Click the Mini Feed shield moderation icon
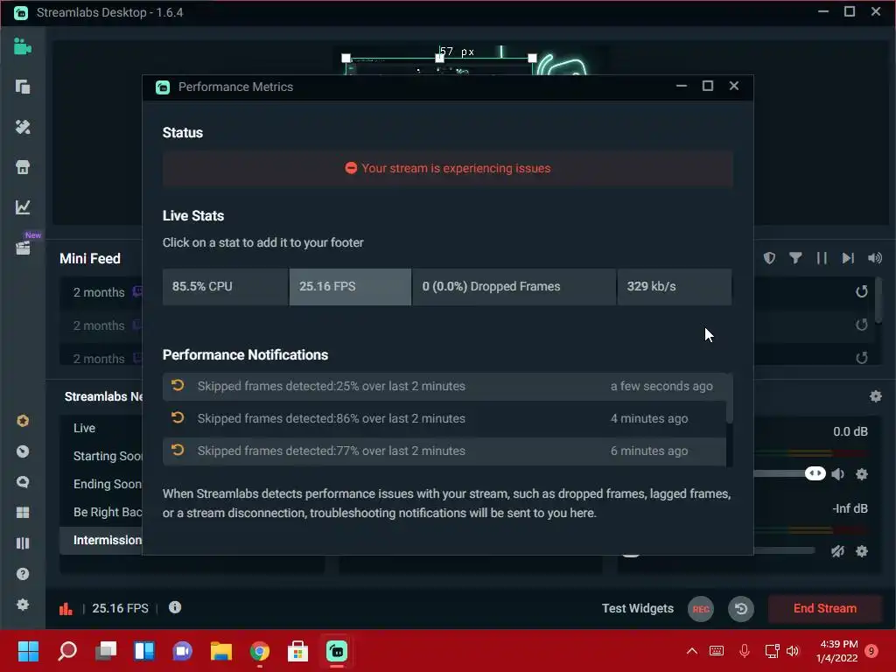 click(x=769, y=258)
